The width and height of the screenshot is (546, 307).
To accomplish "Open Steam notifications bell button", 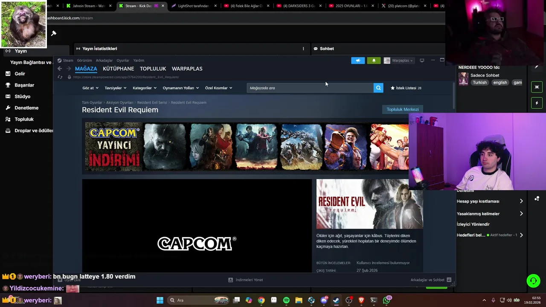I will coord(374,61).
